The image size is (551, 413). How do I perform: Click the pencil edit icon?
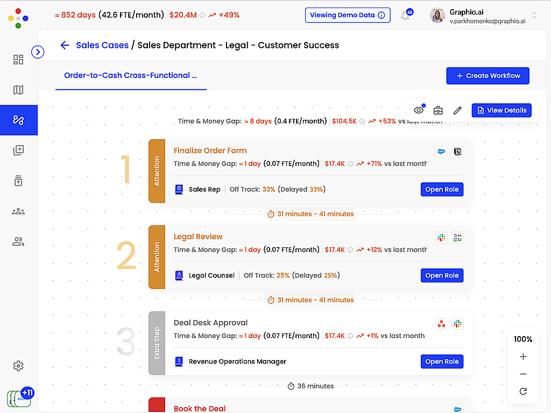(x=457, y=110)
